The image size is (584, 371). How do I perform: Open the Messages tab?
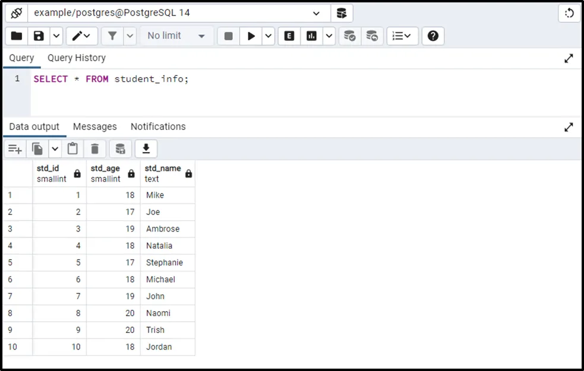[x=94, y=126]
